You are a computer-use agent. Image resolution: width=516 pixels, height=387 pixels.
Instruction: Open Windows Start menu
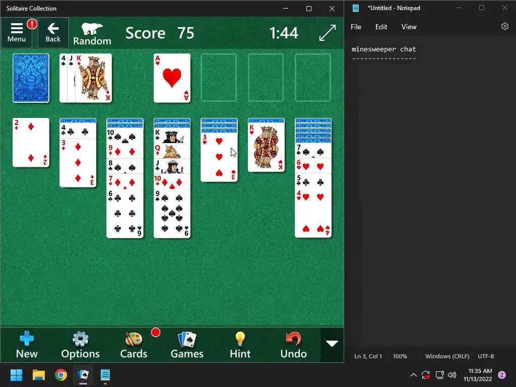pos(16,375)
